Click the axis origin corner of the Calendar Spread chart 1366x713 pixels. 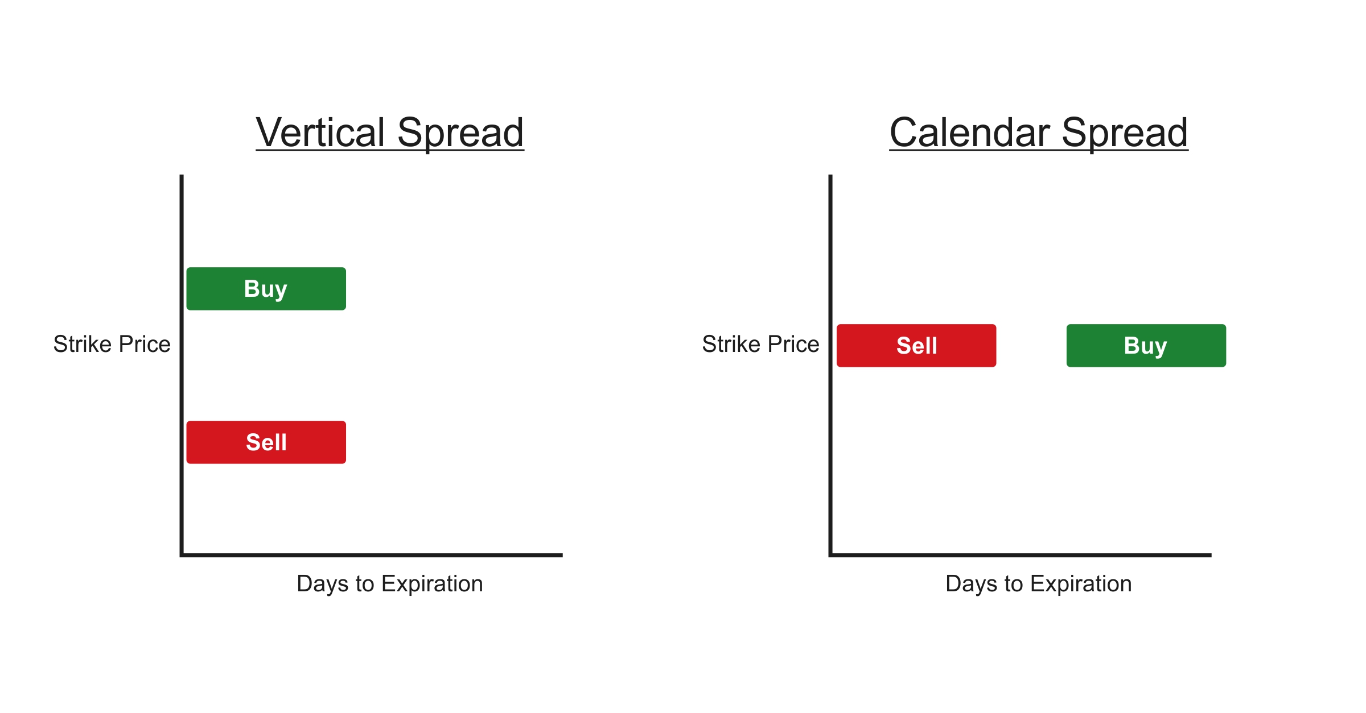tap(831, 554)
